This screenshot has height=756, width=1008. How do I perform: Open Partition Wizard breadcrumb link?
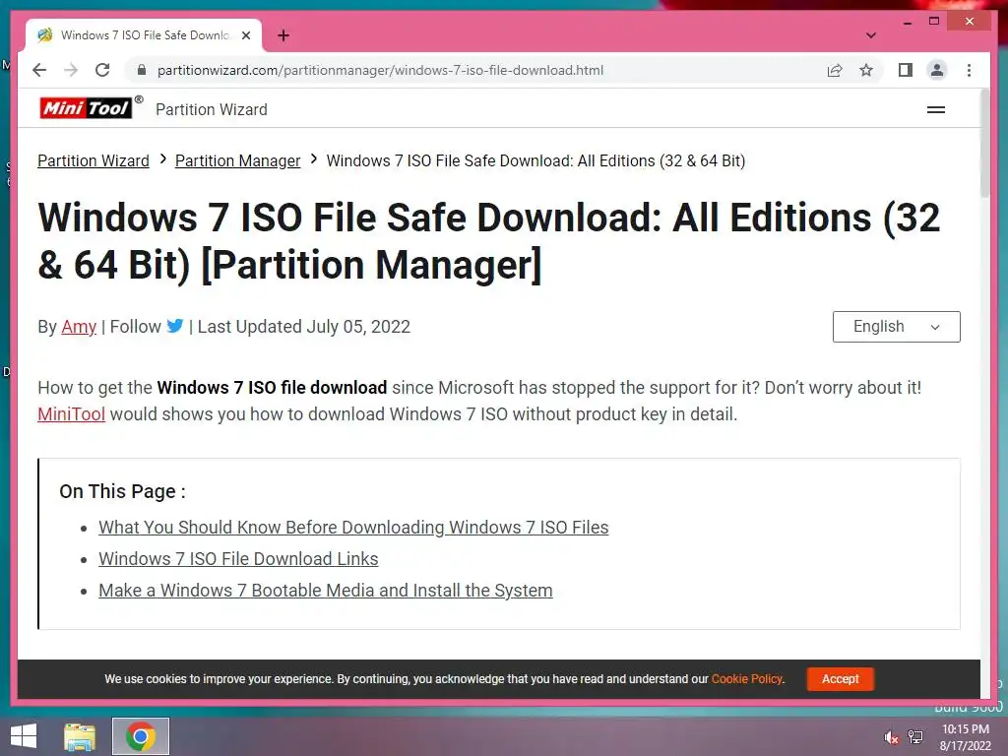point(94,160)
